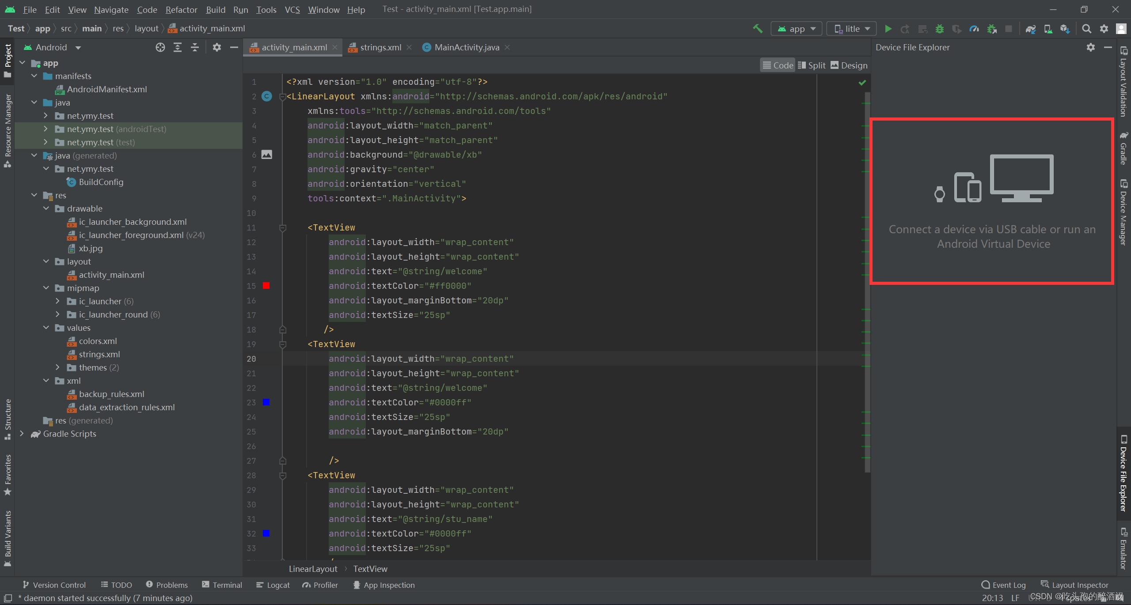Open the 'litle' device selector dropdown

point(851,28)
